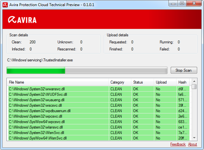Open the Feedback link
The width and height of the screenshot is (204, 150).
[x=178, y=144]
